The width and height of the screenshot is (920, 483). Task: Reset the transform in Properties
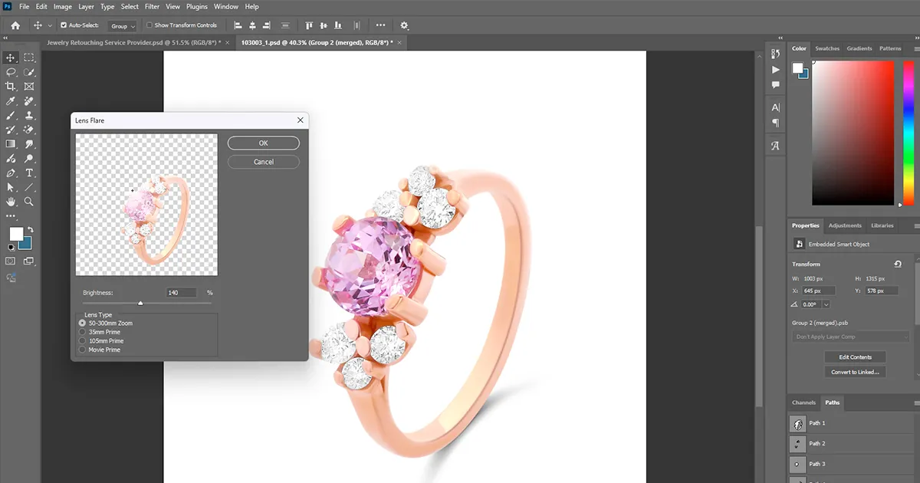(x=898, y=264)
